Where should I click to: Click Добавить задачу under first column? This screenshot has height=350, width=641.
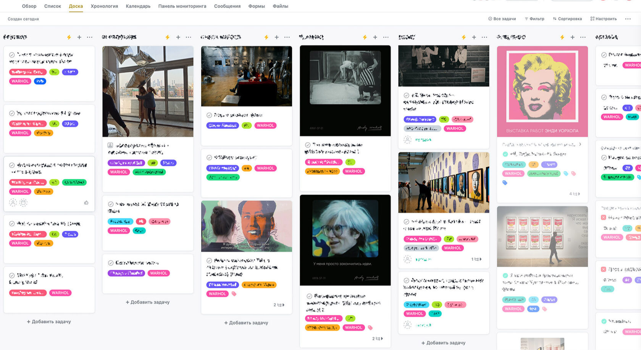49,322
